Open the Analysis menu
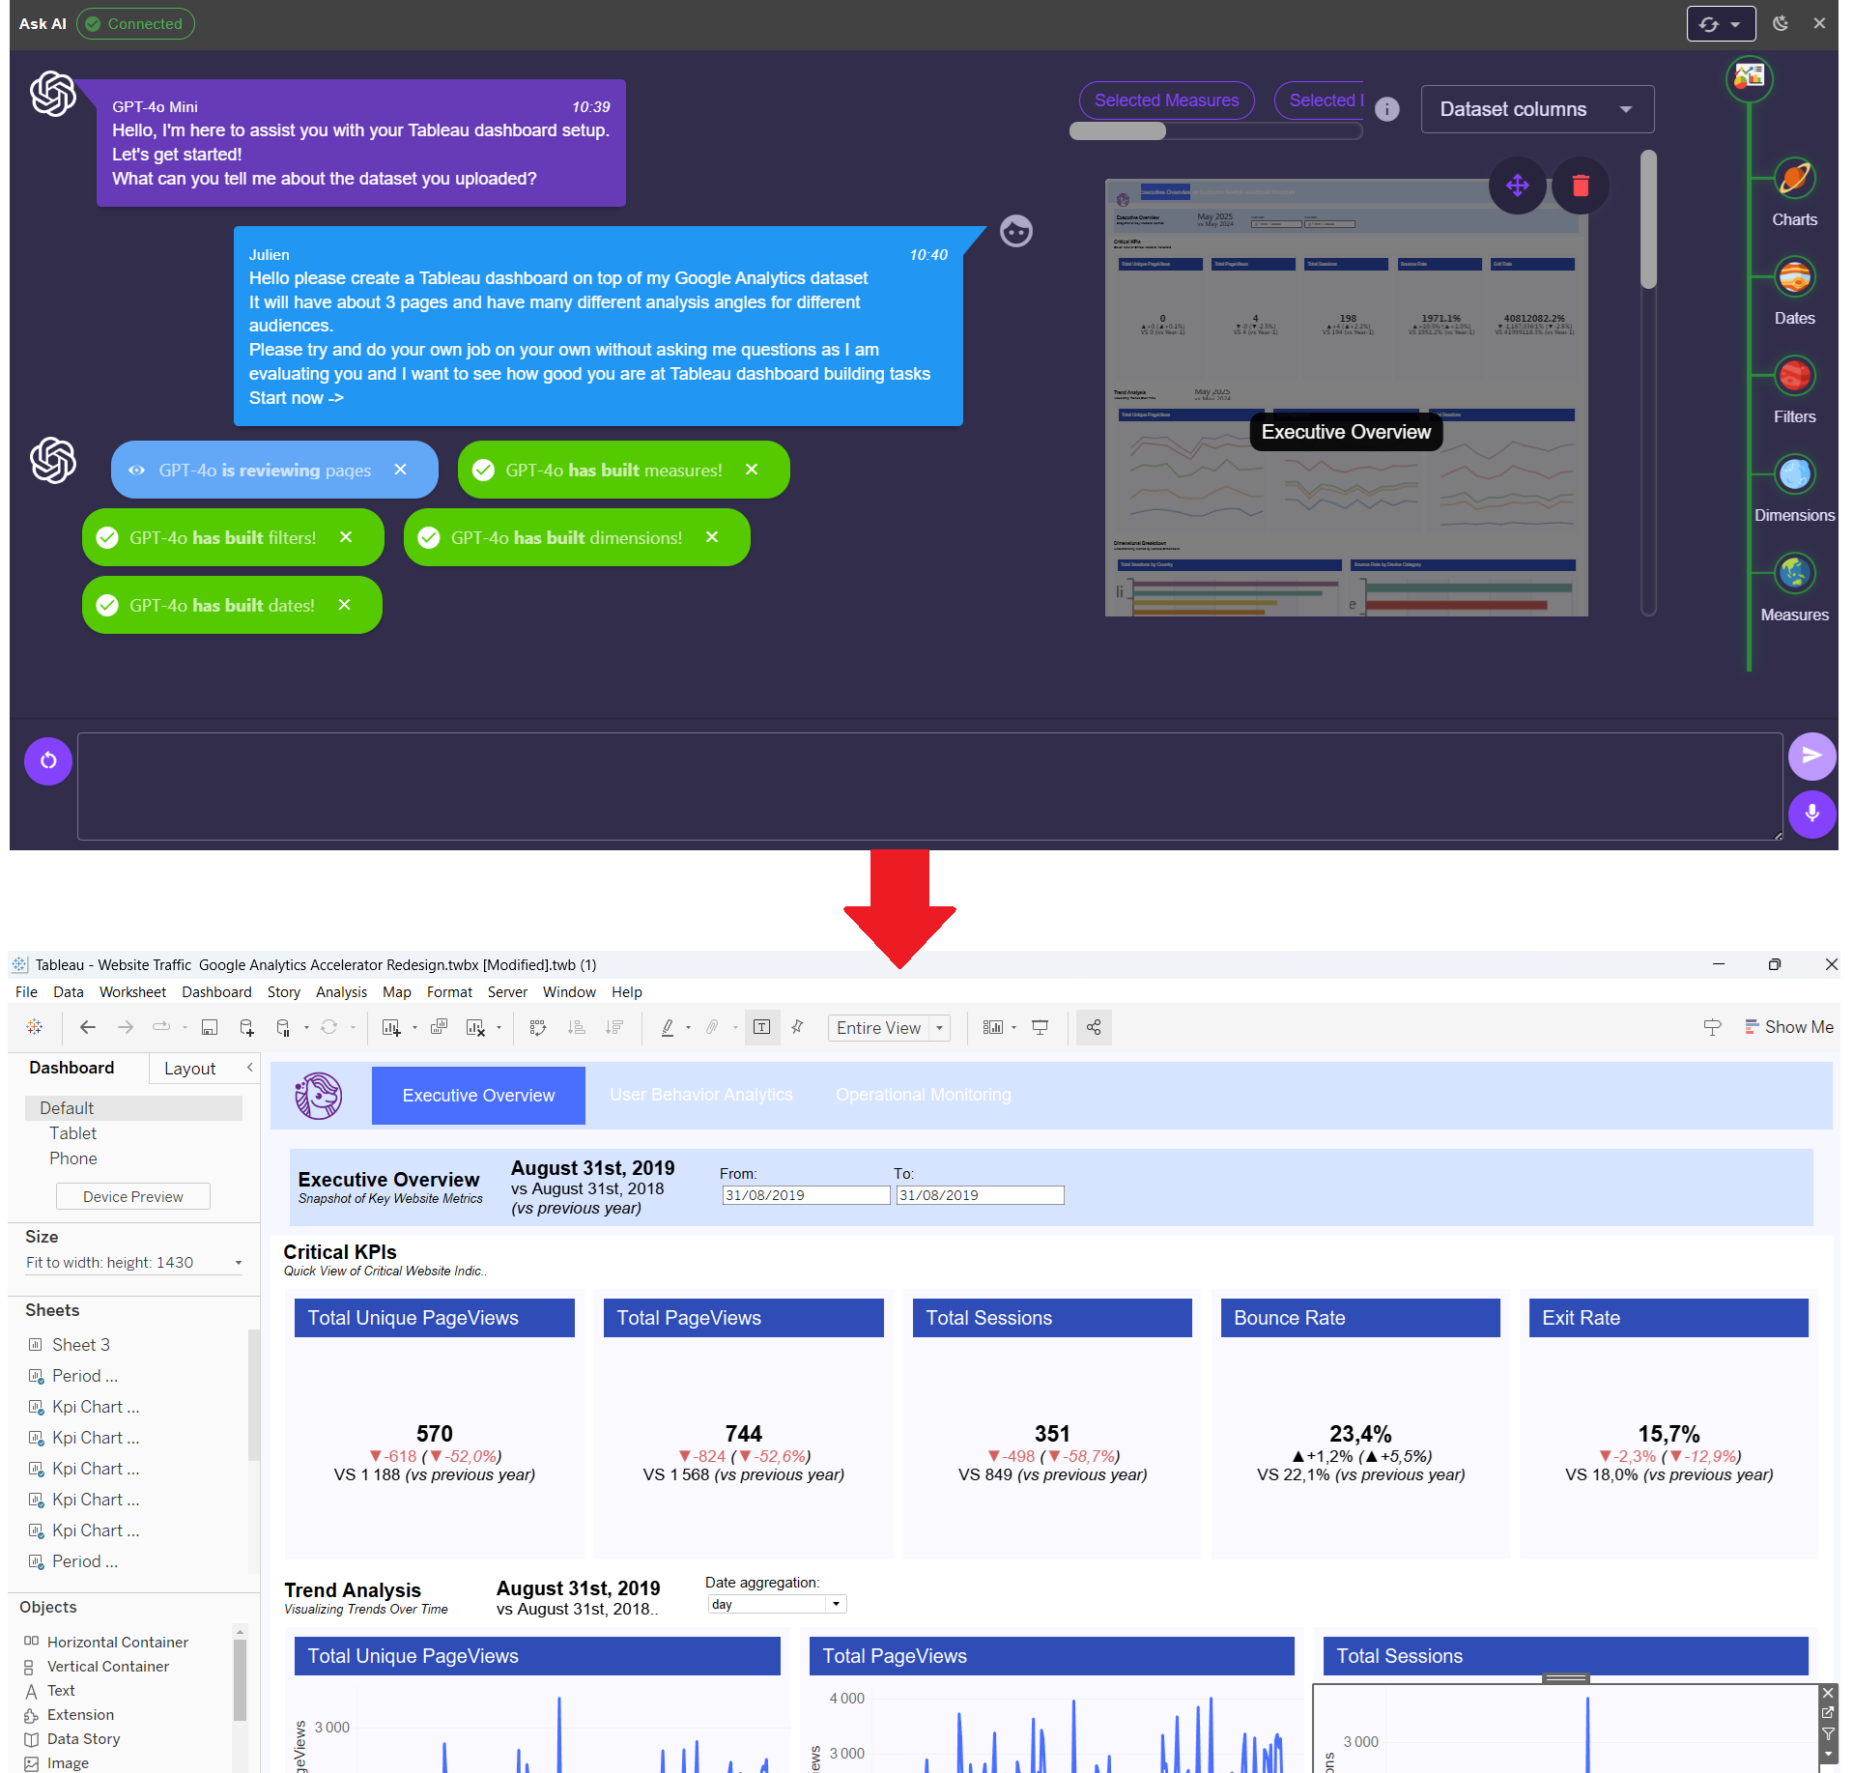The image size is (1853, 1773). point(341,992)
